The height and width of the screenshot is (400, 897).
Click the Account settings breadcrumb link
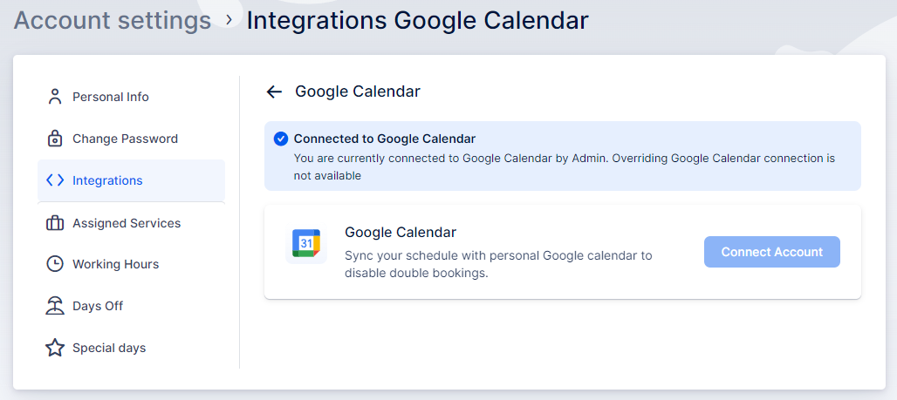pos(113,20)
